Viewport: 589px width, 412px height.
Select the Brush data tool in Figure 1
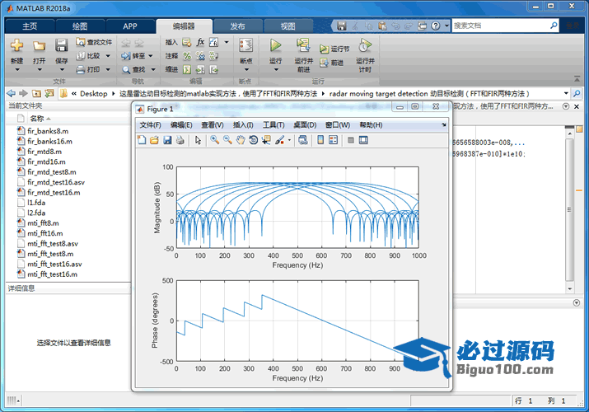click(x=279, y=140)
